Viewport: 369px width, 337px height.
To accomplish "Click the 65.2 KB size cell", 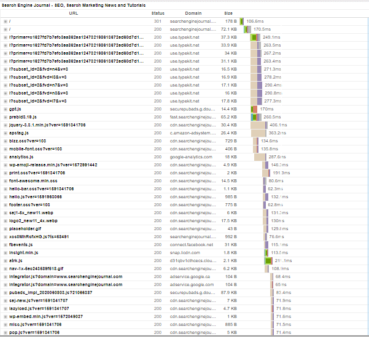I will [x=228, y=117].
